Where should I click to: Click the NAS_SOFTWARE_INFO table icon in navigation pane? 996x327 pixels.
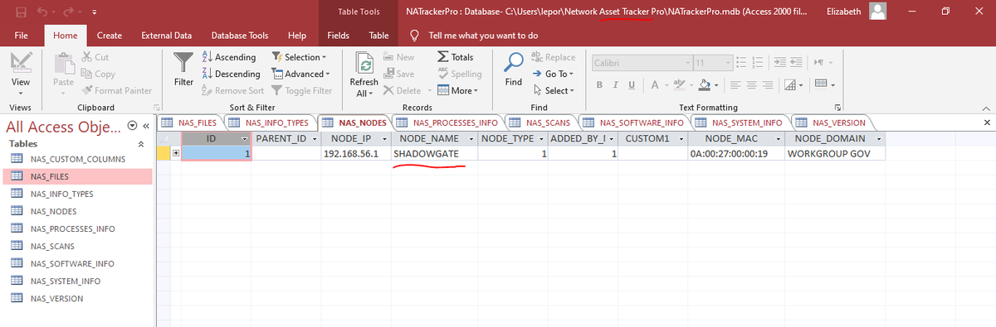tap(17, 263)
